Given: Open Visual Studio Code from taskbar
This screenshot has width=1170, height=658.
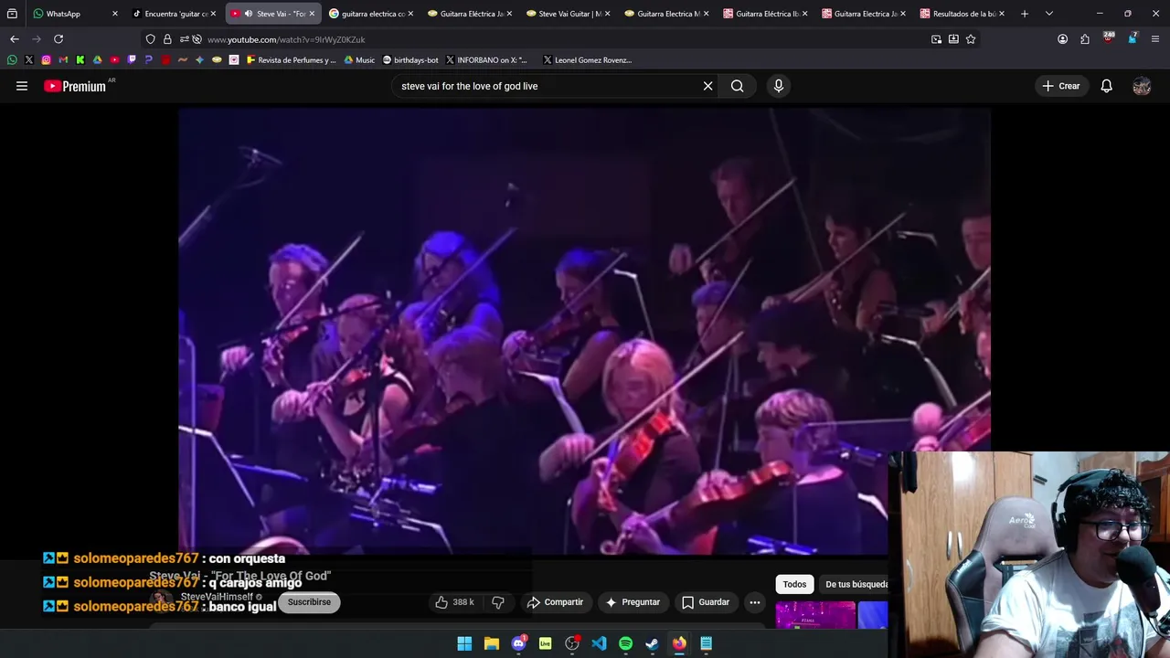Looking at the screenshot, I should [599, 643].
